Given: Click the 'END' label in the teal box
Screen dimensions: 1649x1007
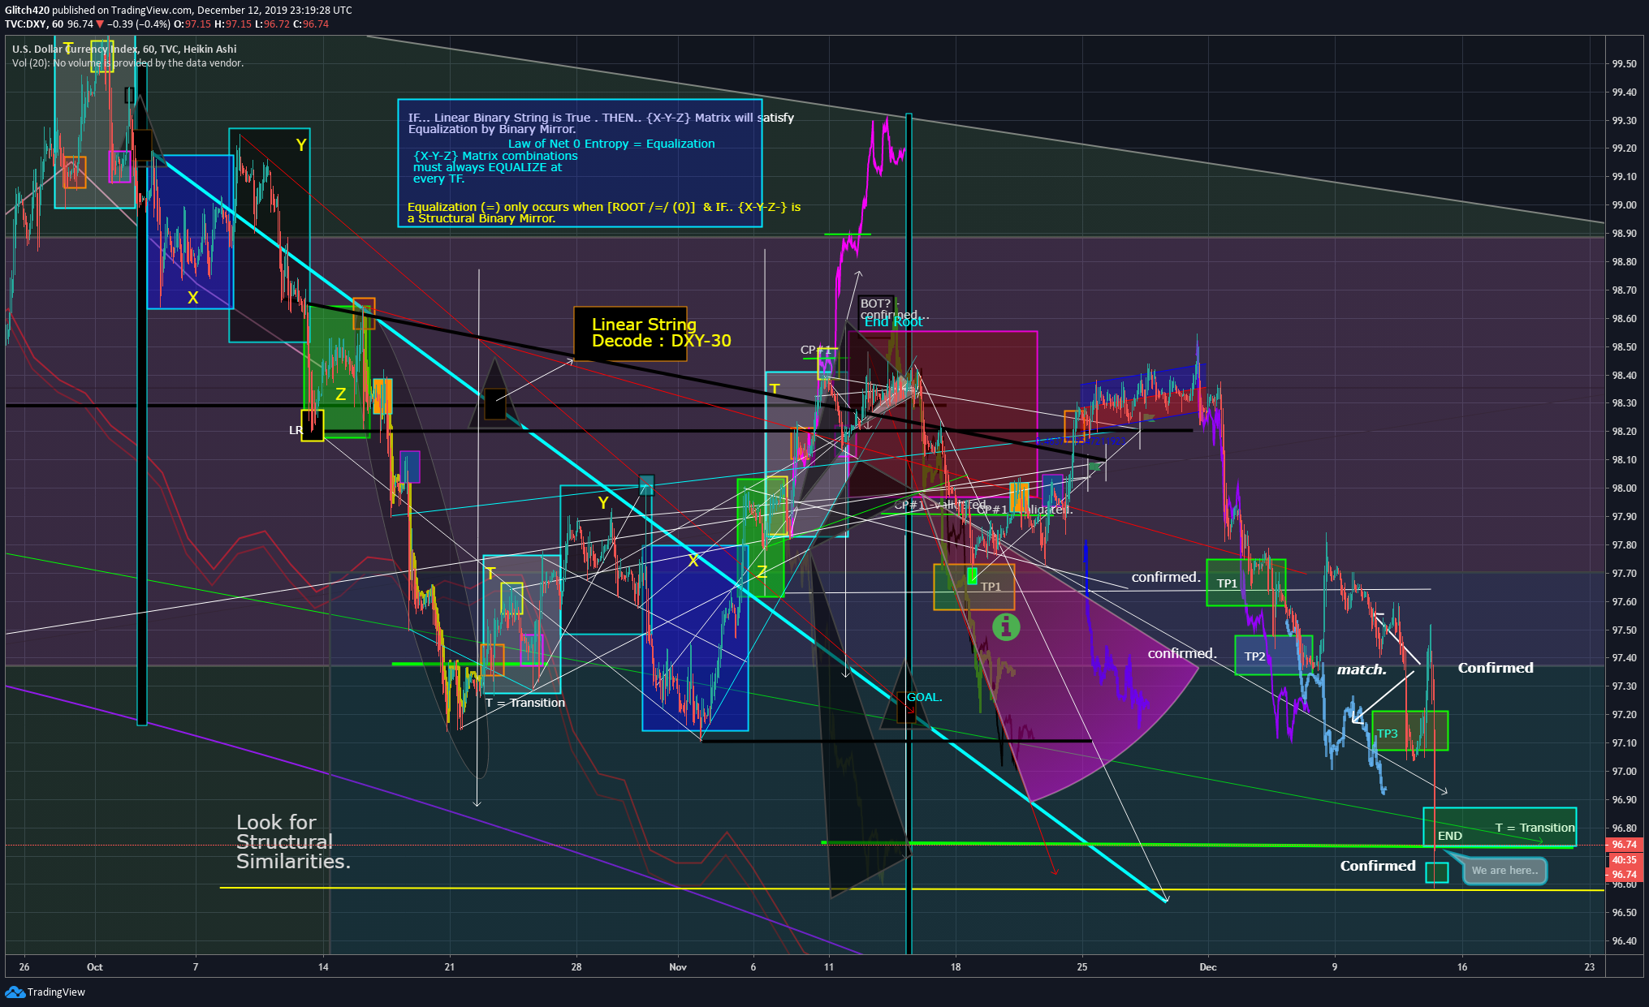Looking at the screenshot, I should [1450, 836].
